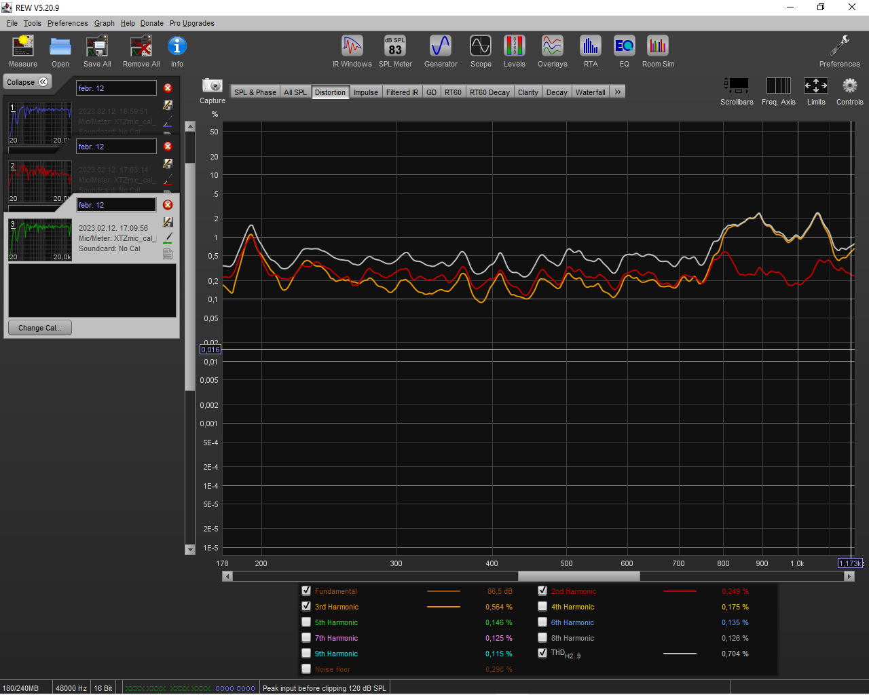Click measurement 3 edit pencil icon
The width and height of the screenshot is (869, 695).
(168, 222)
